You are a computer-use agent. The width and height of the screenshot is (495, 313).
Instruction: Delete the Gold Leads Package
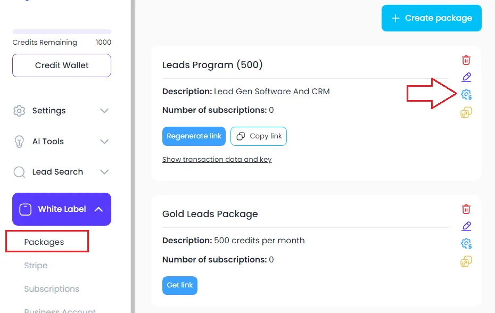(x=466, y=209)
